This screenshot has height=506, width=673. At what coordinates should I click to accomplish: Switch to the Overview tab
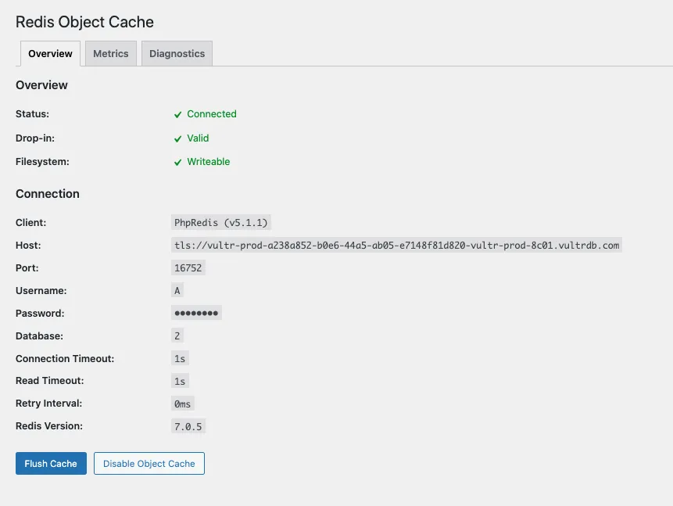click(50, 54)
